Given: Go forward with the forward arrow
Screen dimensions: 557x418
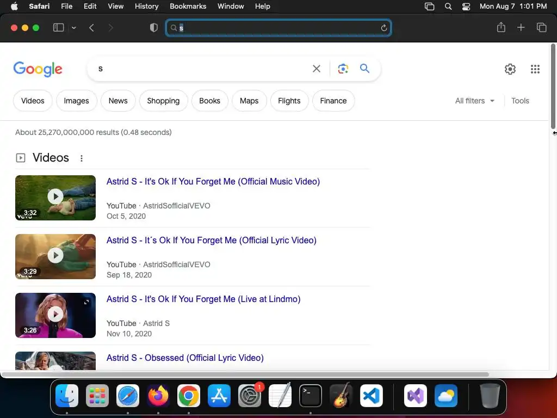Looking at the screenshot, I should pyautogui.click(x=110, y=28).
